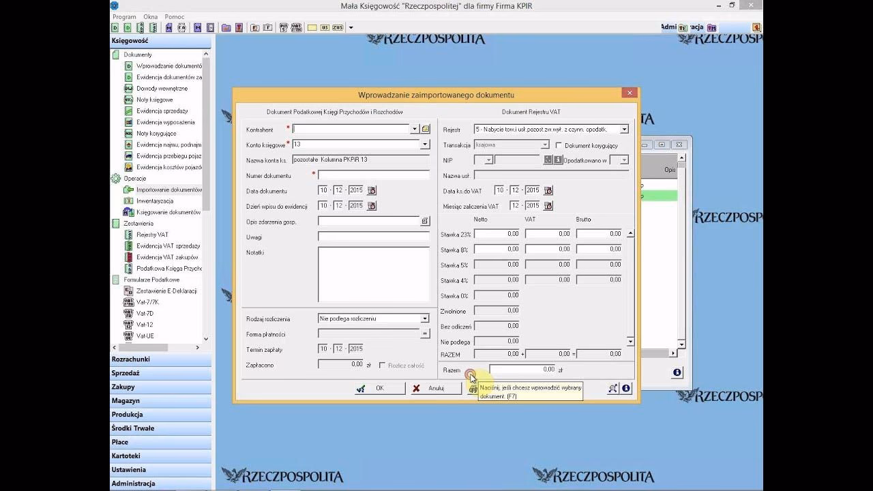Enable the Dokument korygujący checkbox
This screenshot has width=873, height=491.
[559, 145]
